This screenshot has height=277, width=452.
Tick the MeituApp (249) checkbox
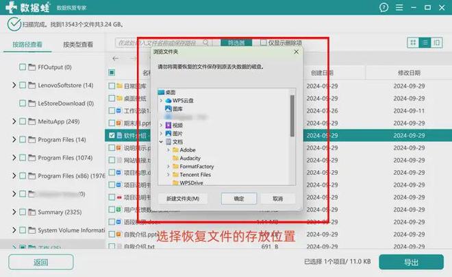(23, 121)
